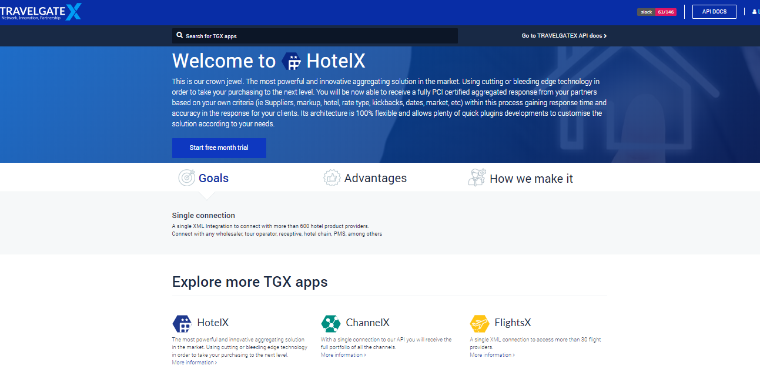Click the TravelgateX logo
This screenshot has height=372, width=760.
(41, 12)
